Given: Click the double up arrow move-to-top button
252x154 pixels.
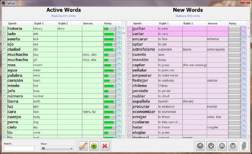Looking at the screenshot, I should [x=222, y=146].
